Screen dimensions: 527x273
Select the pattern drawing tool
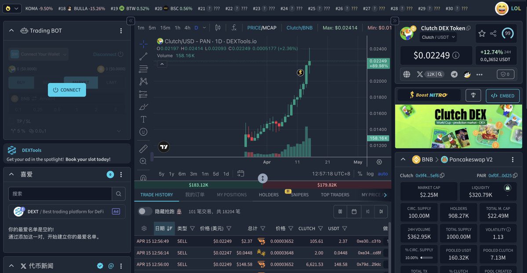click(143, 82)
